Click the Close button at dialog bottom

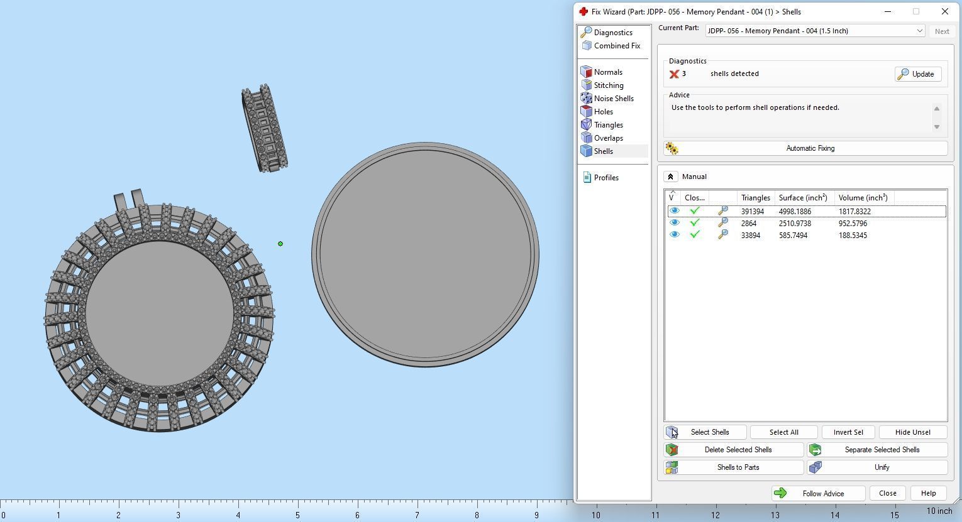(888, 493)
